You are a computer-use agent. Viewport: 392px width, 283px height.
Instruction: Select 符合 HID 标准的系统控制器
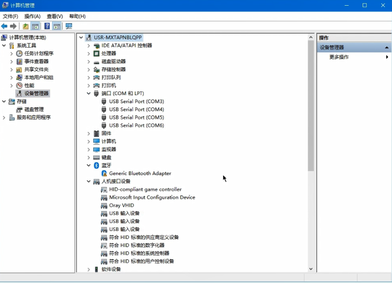[x=139, y=253]
